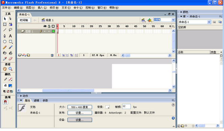
Task: Click the 设备 设置... button
Action: pos(80,120)
